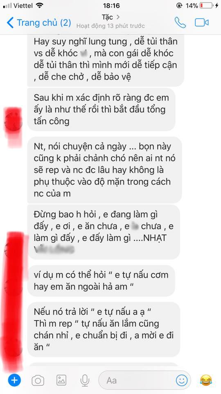The image size is (221, 394).
Task: Tap the back arrow to Trang chủ
Action: [x=10, y=23]
